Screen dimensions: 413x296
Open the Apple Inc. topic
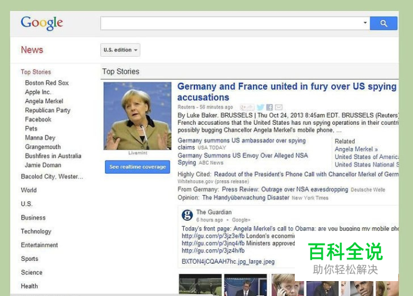(38, 92)
